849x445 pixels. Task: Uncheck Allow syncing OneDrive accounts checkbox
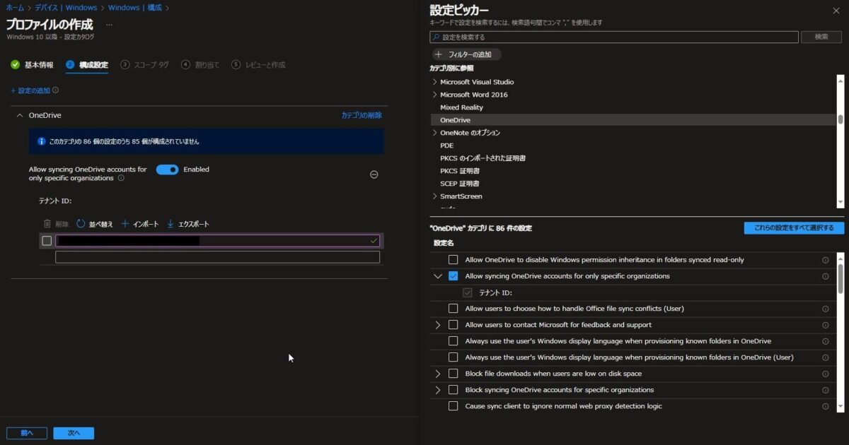453,276
